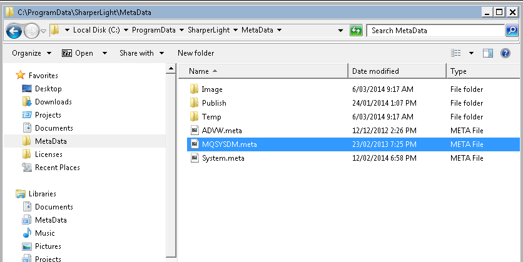Open Desktop in Favorites
Screen dimensions: 523x262
(x=48, y=89)
